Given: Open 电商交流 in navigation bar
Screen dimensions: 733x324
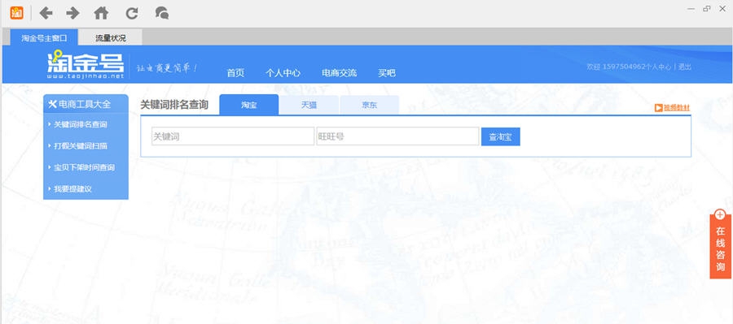Looking at the screenshot, I should 340,73.
